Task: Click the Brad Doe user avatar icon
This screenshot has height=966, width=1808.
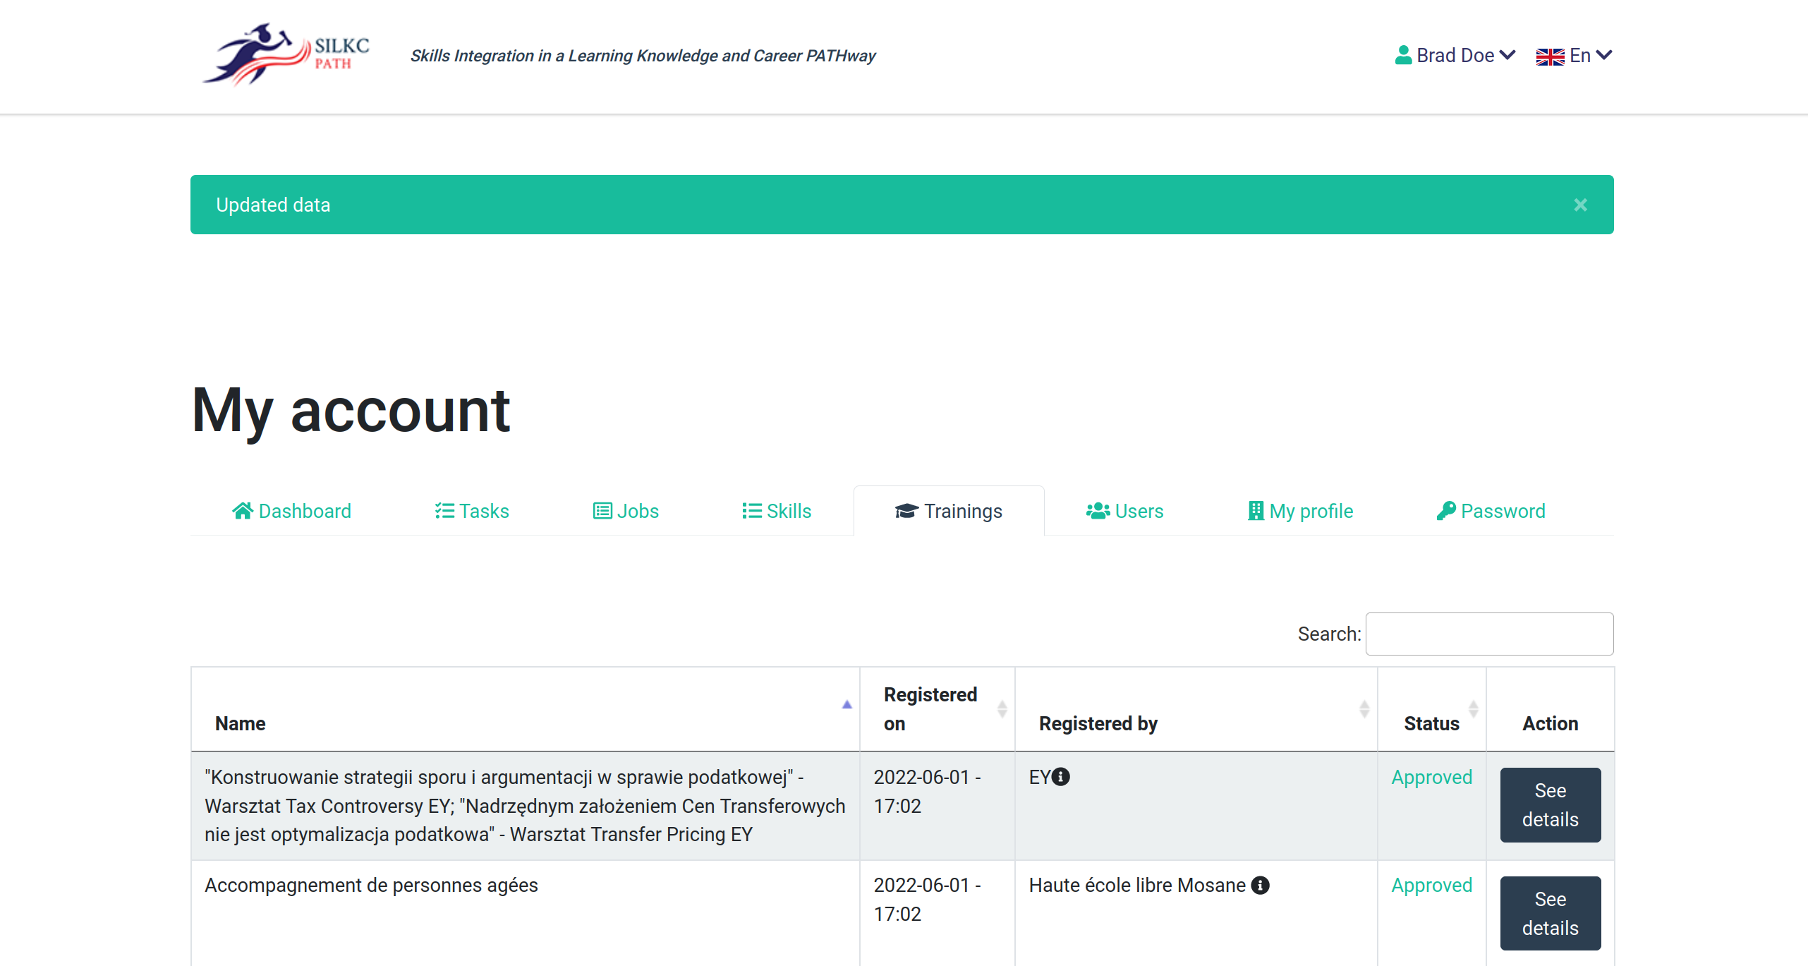Action: [1403, 55]
